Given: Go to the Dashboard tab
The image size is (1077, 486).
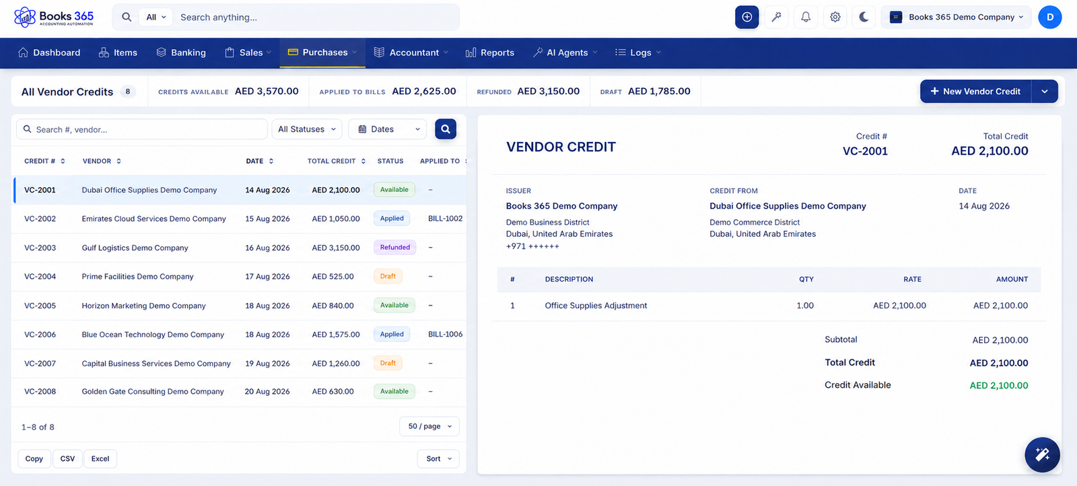Looking at the screenshot, I should point(49,53).
